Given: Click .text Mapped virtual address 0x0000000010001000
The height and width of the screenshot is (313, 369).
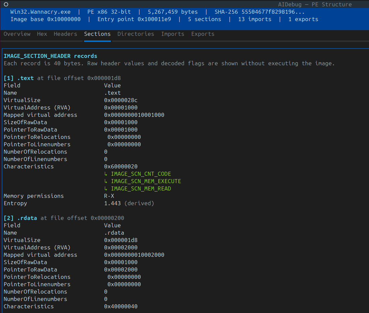Looking at the screenshot, I should point(134,115).
